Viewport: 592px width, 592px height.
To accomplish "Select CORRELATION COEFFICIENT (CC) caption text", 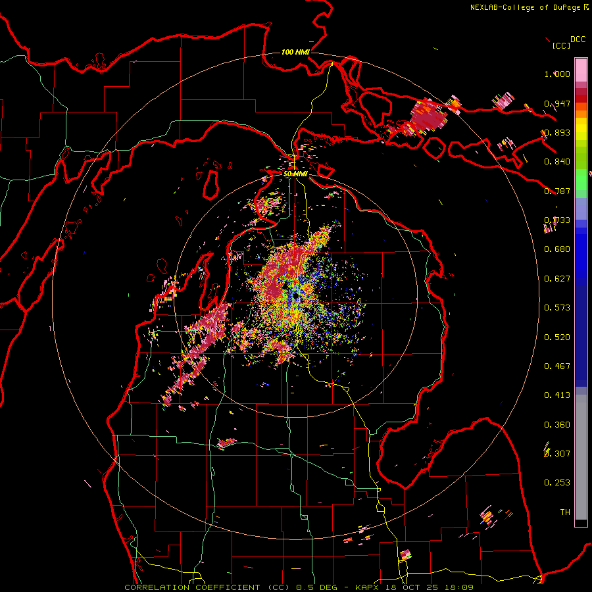I will pyautogui.click(x=207, y=587).
